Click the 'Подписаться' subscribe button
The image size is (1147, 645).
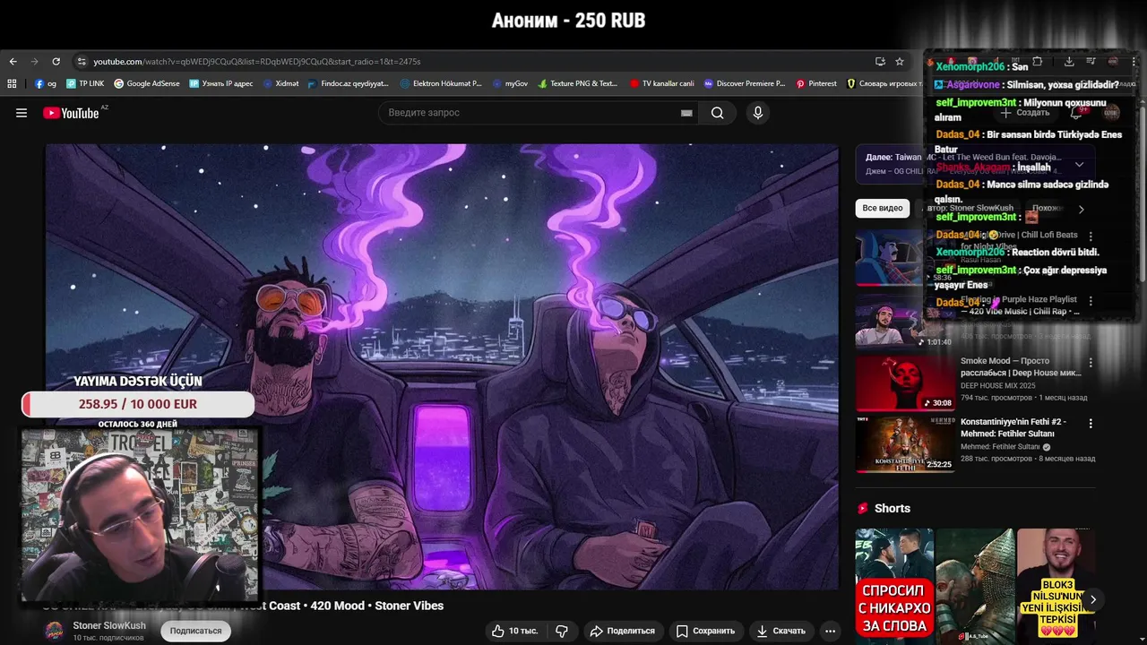(x=195, y=631)
